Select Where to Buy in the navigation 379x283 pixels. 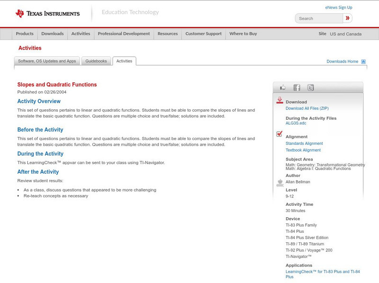pyautogui.click(x=243, y=34)
